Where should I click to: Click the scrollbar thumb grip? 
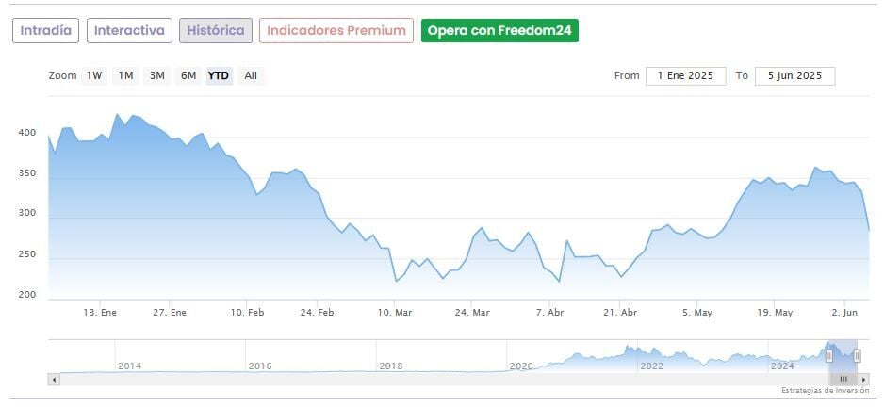coord(843,379)
